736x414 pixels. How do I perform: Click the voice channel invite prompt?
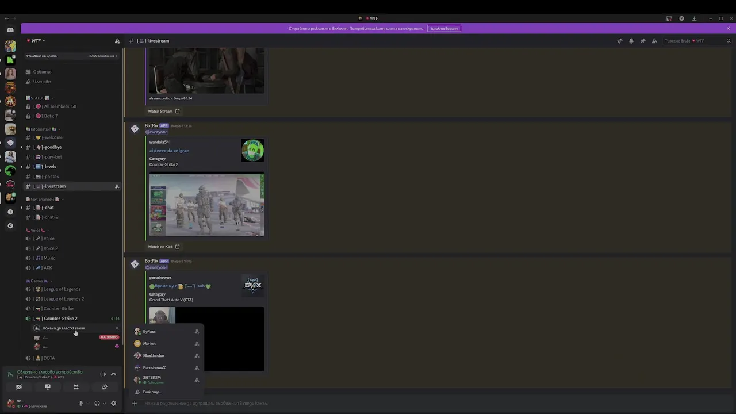tap(63, 328)
